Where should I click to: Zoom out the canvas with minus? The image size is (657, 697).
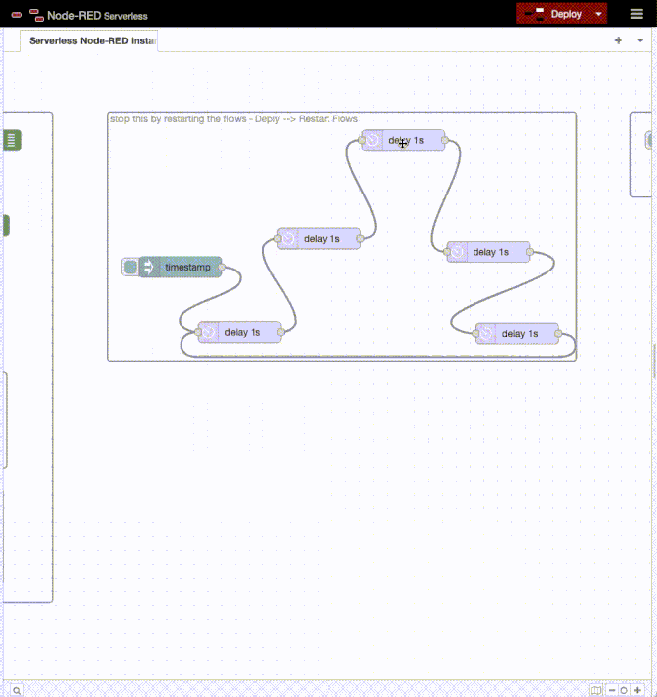(x=612, y=690)
